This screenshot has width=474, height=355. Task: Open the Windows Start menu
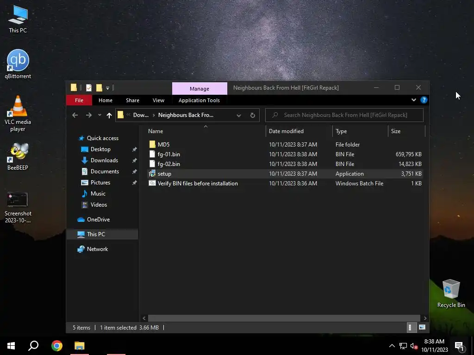11,346
